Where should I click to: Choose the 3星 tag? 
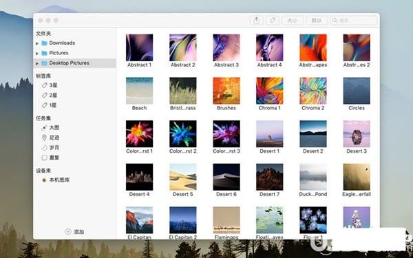50,85
